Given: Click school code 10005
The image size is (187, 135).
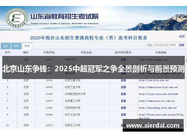Looking at the screenshot, I should (x=49, y=87).
